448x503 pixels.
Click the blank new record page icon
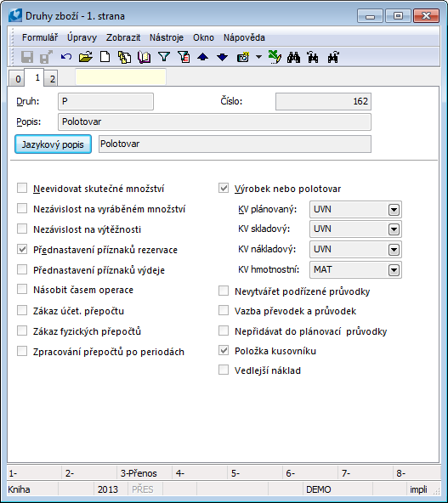pyautogui.click(x=105, y=57)
